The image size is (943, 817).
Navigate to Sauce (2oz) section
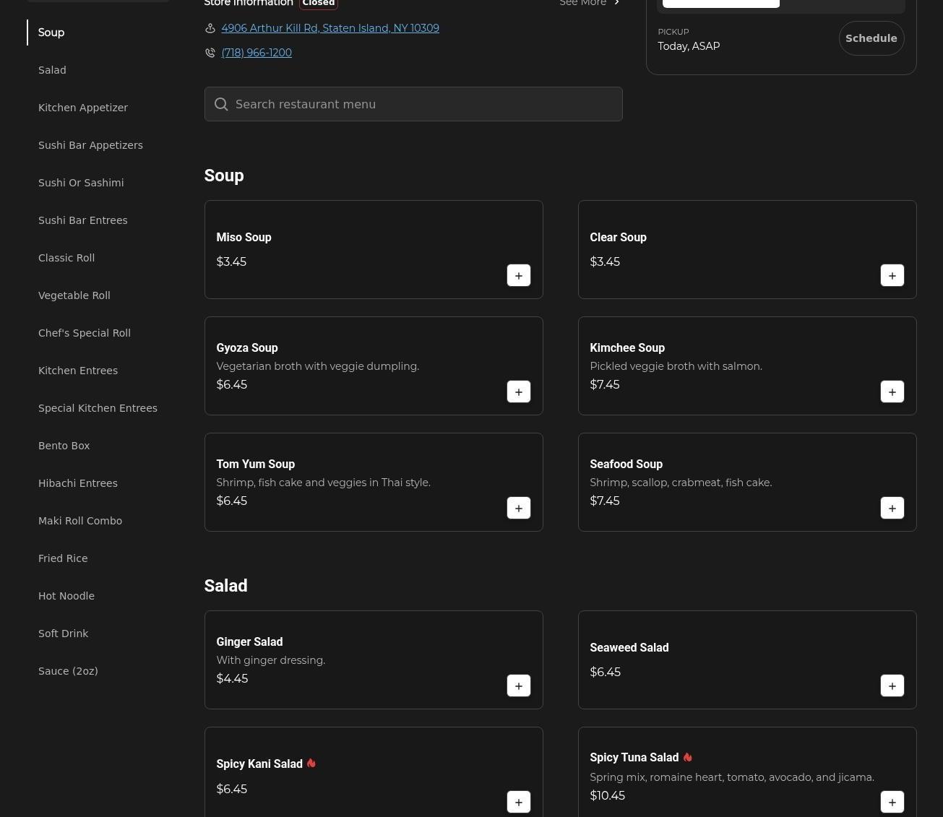point(68,671)
